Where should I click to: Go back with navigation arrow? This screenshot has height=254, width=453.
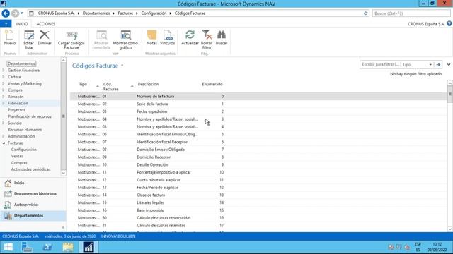coord(6,13)
